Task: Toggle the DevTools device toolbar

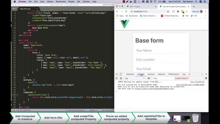Action: pyautogui.click(x=121, y=74)
